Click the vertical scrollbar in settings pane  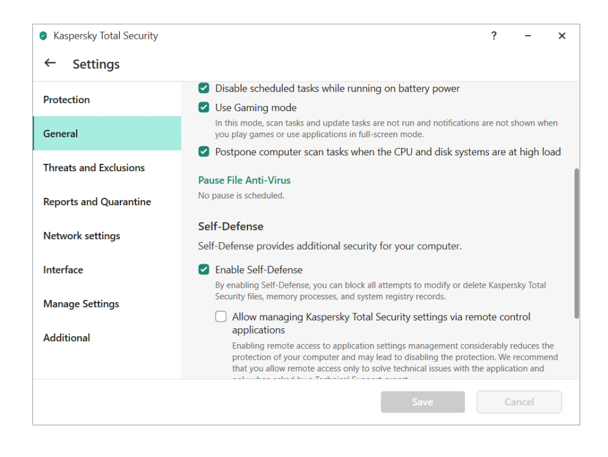click(x=576, y=243)
